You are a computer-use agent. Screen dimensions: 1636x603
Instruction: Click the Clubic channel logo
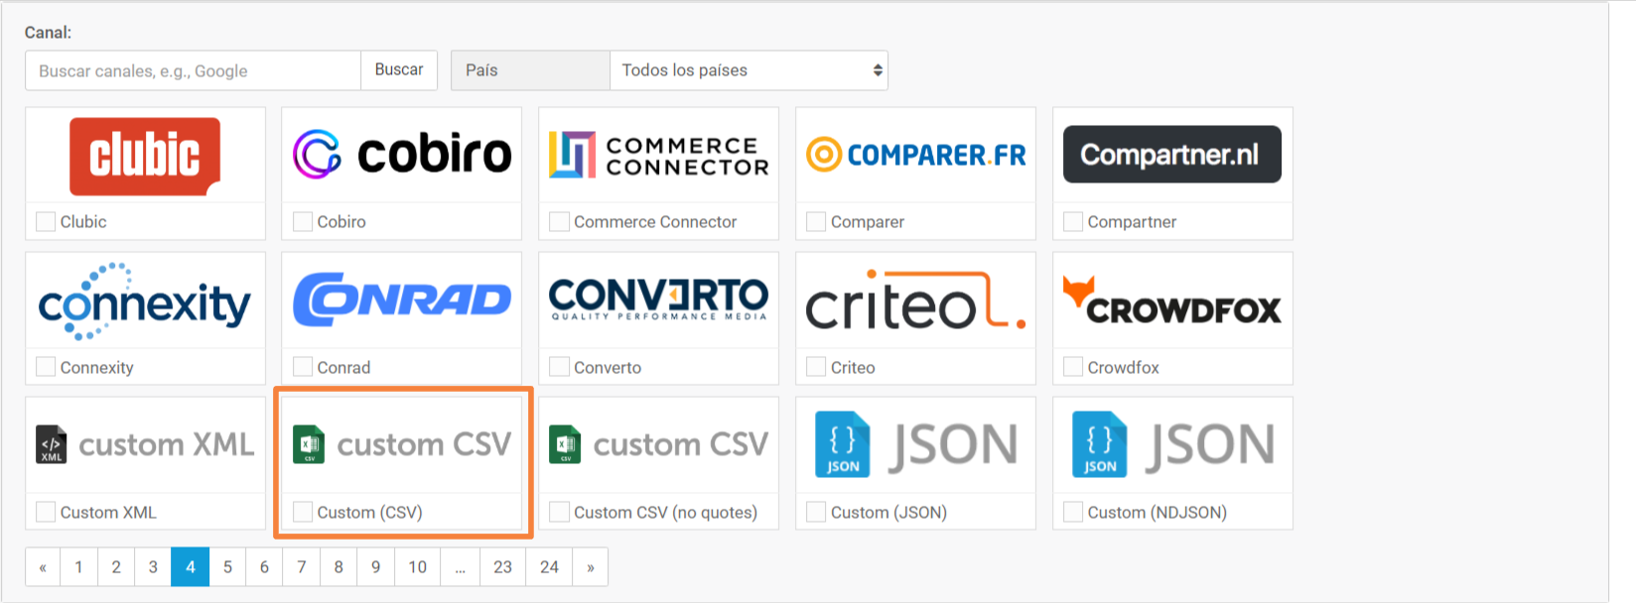tap(145, 156)
